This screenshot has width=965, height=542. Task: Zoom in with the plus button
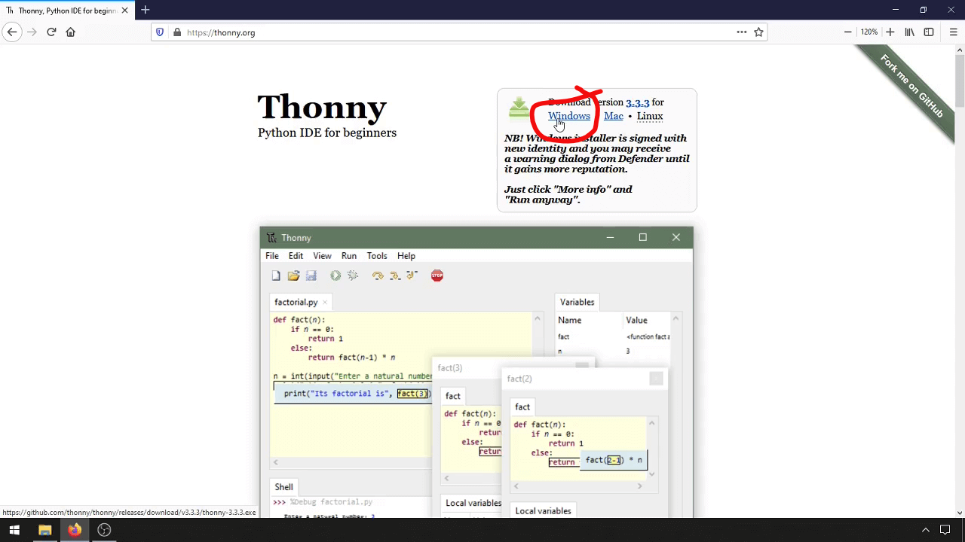click(890, 32)
